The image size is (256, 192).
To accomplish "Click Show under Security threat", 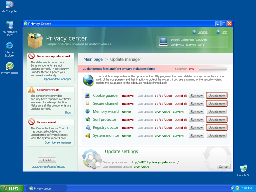I will [68, 112].
